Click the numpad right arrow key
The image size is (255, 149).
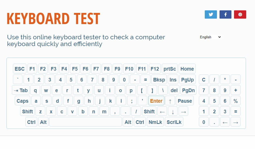tap(236, 122)
